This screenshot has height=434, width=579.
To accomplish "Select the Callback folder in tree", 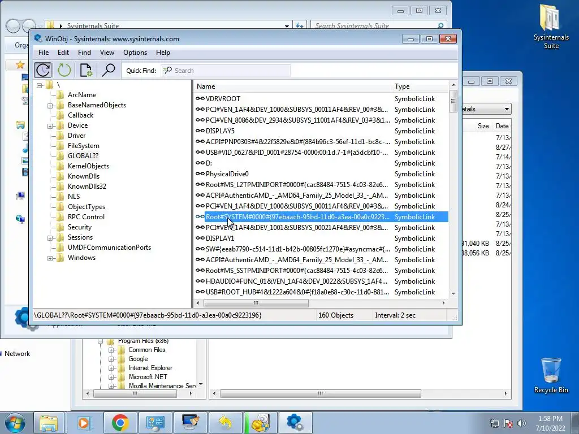I will [80, 115].
